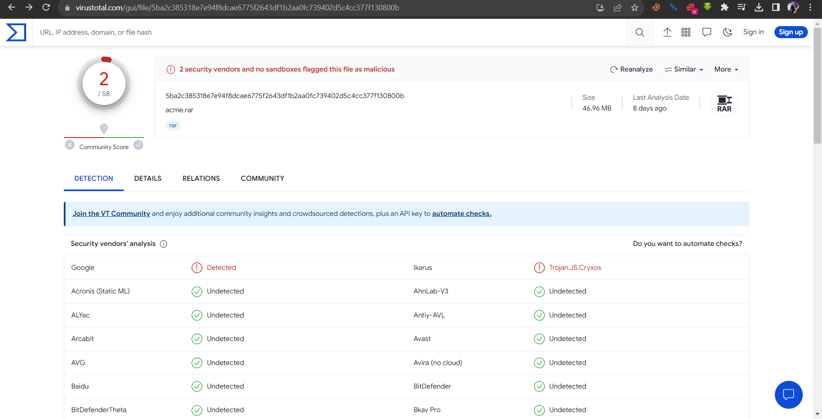This screenshot has width=822, height=419.
Task: Open the Join the VT Community link
Action: point(111,214)
